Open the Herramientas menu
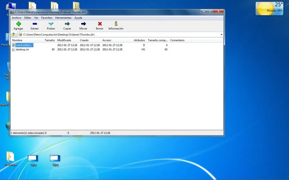289x180 pixels. tap(63, 18)
